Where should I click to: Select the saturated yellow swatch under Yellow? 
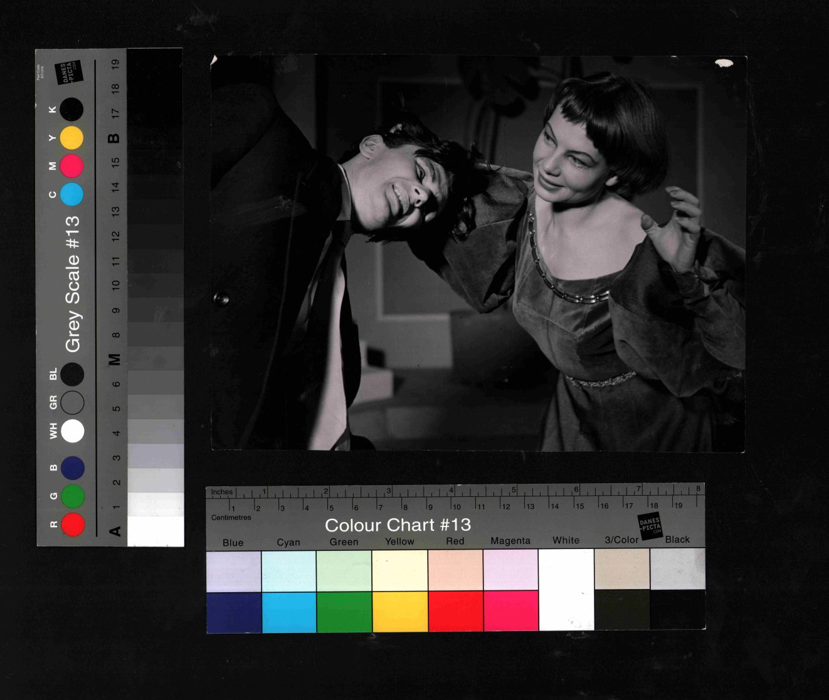point(399,612)
